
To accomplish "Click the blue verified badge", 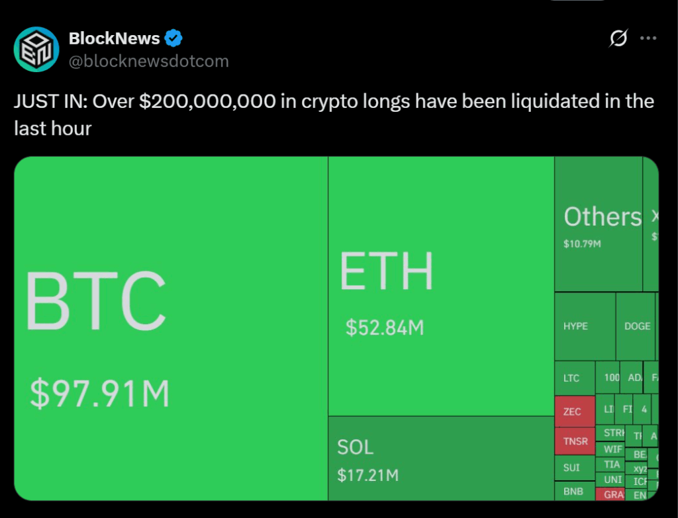I will click(x=173, y=39).
